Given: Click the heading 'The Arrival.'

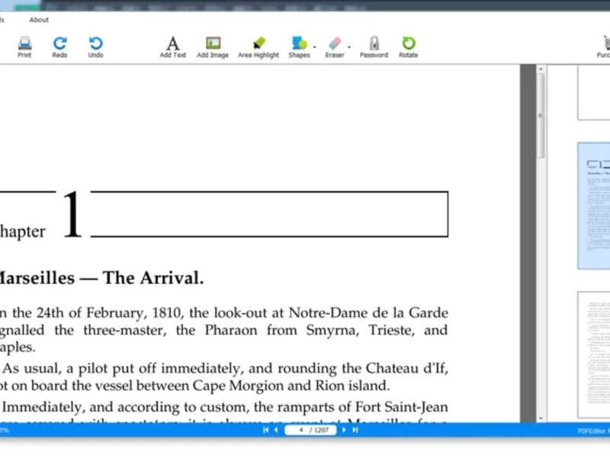Looking at the screenshot, I should coord(153,278).
